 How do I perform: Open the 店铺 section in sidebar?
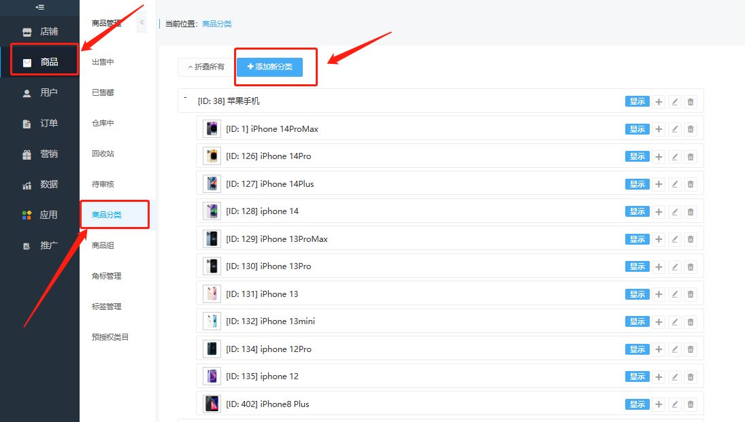tap(40, 31)
